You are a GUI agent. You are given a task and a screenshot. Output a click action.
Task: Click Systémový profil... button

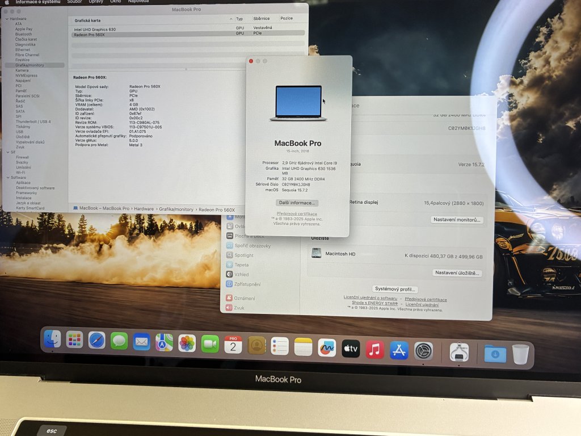395,289
